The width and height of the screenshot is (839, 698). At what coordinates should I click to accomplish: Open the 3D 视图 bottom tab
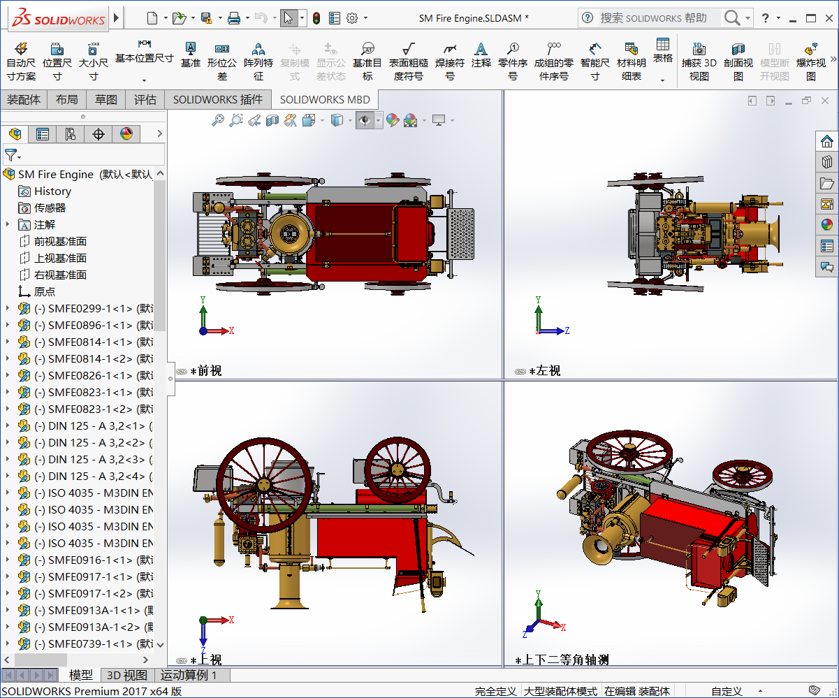127,675
